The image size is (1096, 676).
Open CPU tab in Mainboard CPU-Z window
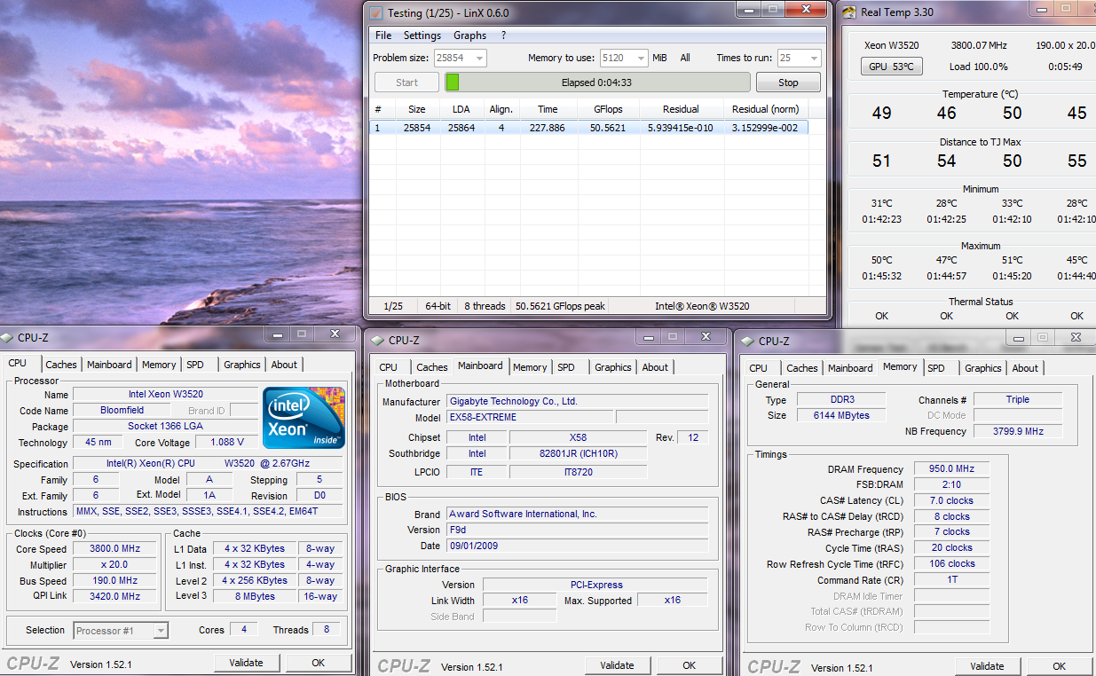coord(389,367)
